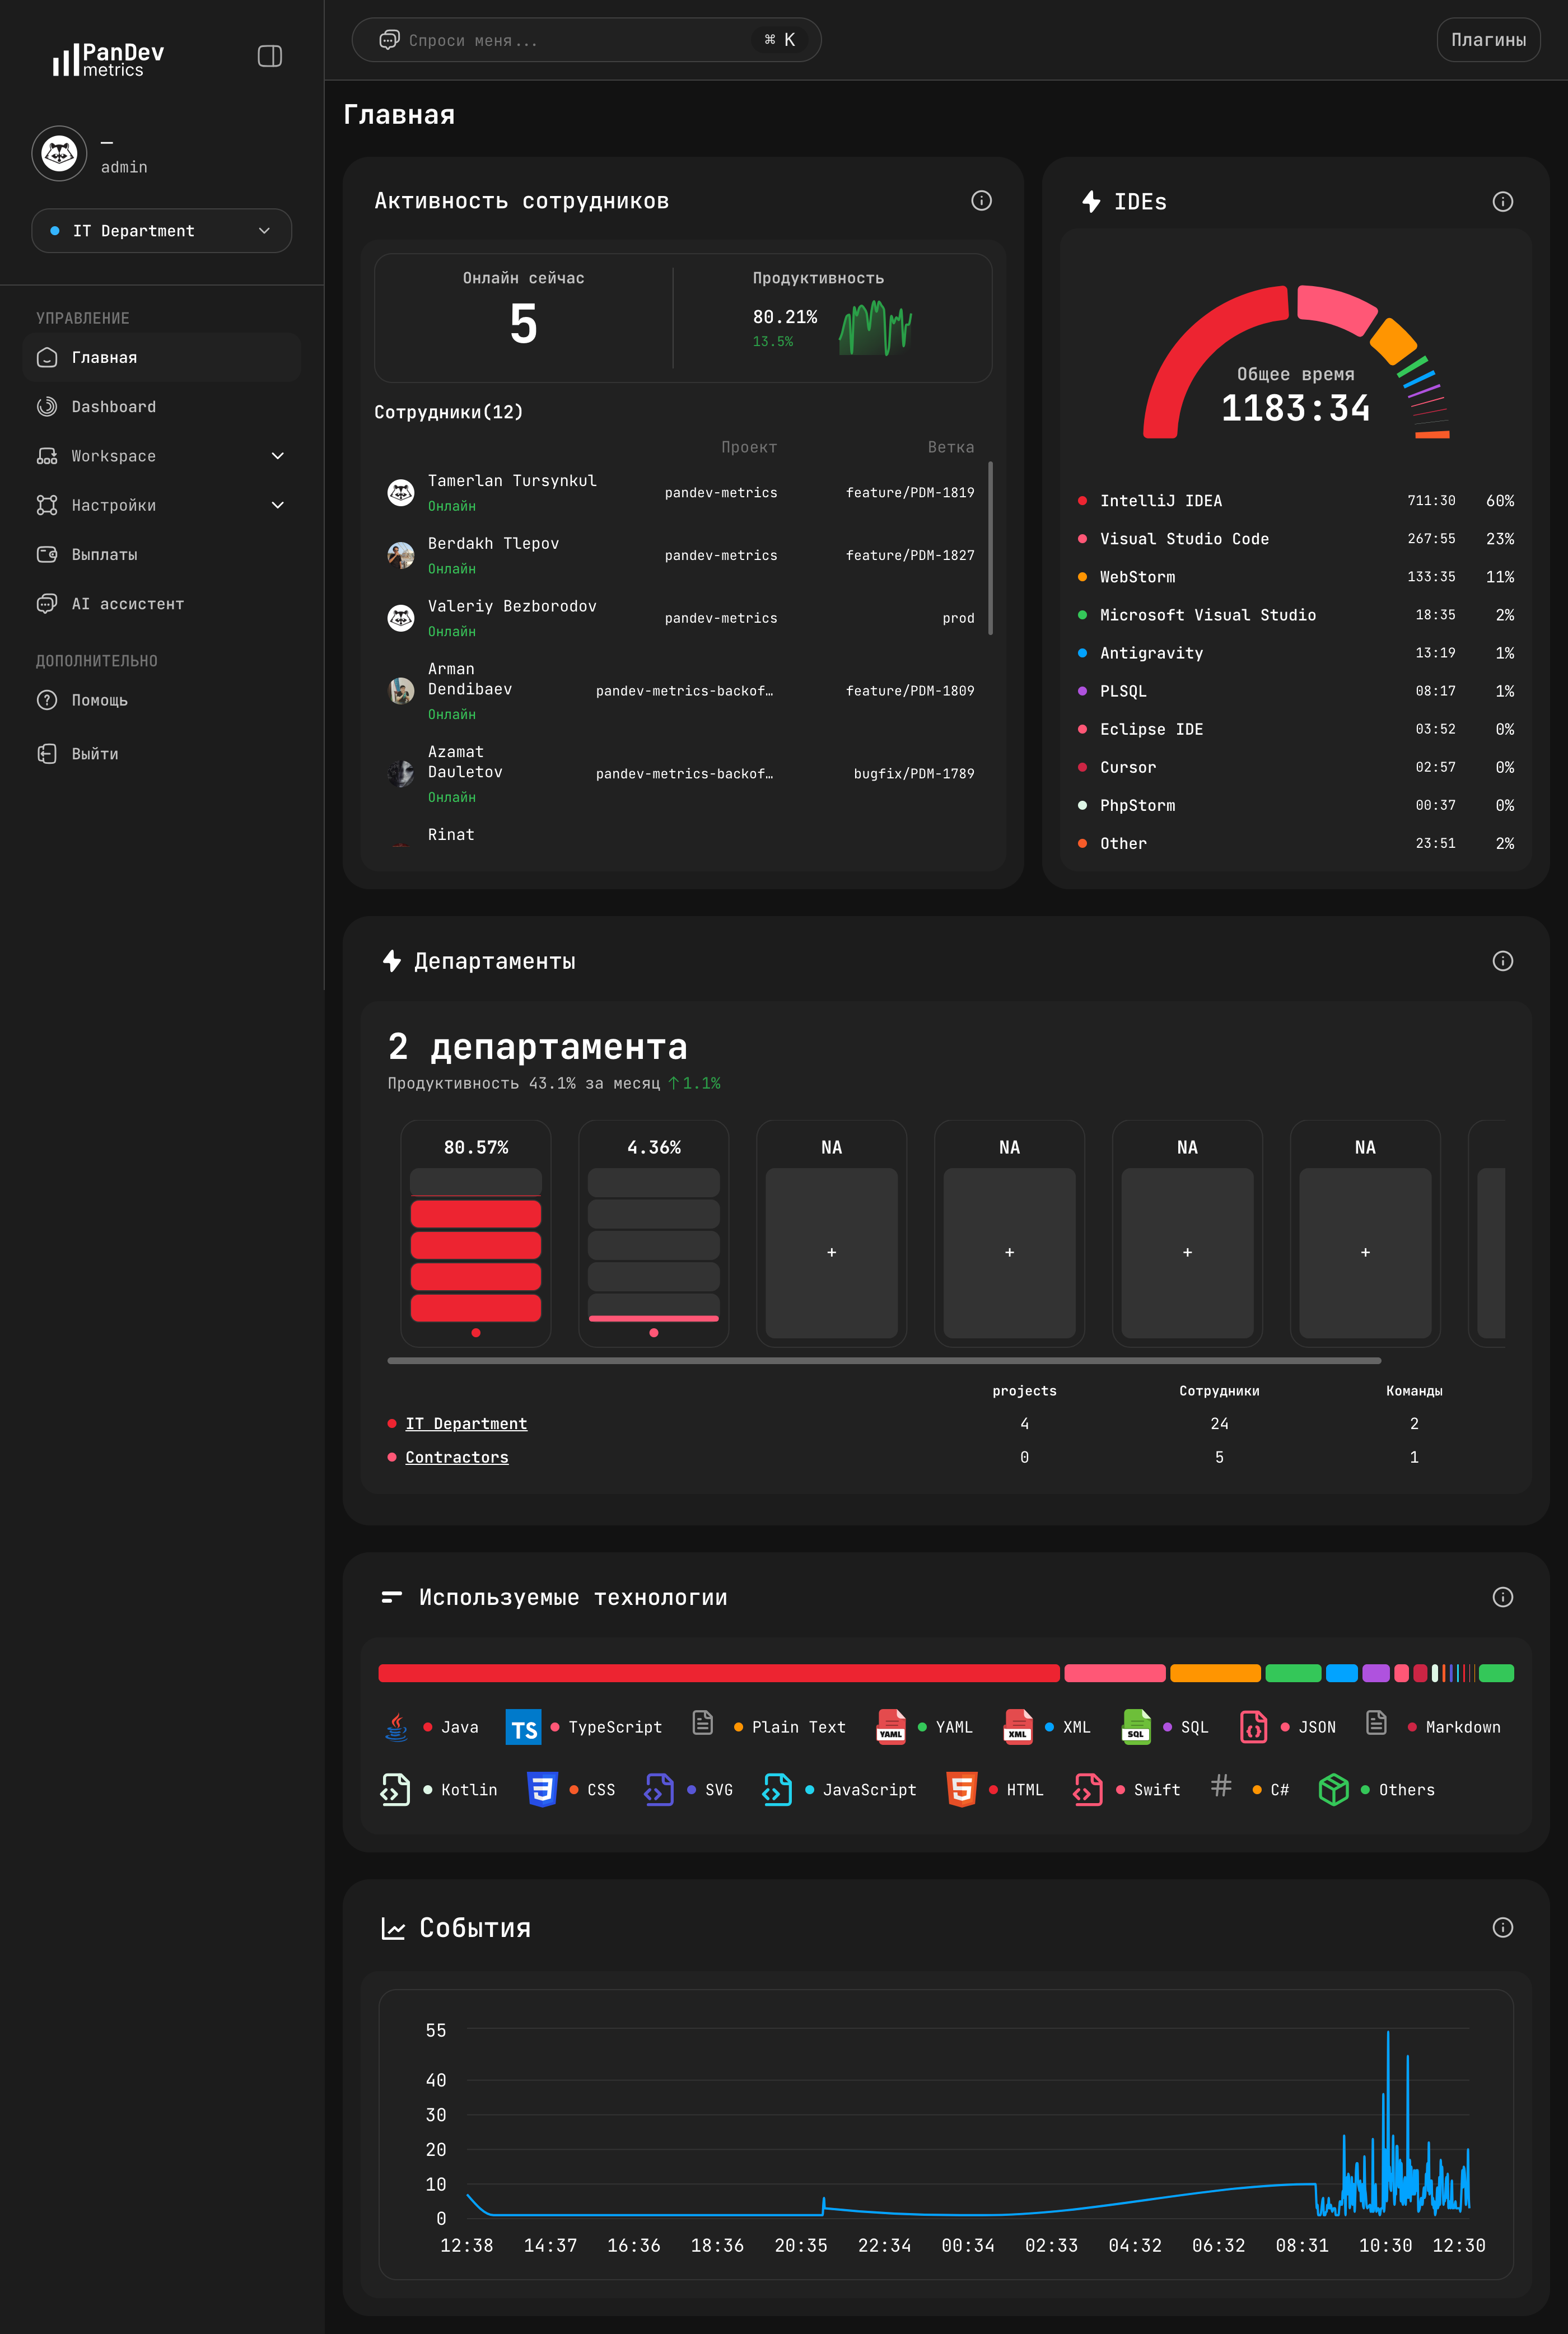Select Главная in the navigation menu
This screenshot has width=1568, height=2334.
104,357
